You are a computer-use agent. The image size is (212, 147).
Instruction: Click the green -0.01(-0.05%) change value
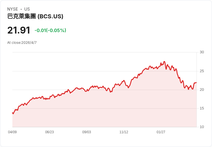[50, 30]
